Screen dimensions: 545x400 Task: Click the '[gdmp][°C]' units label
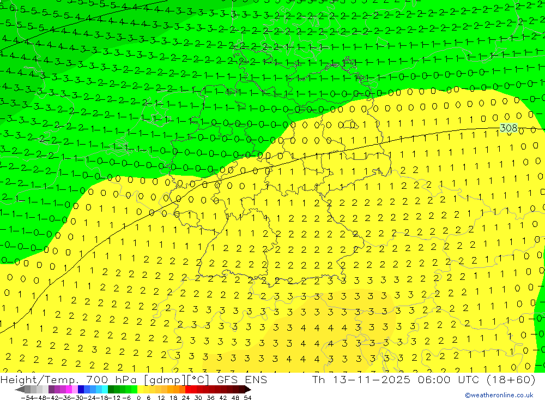tap(177, 379)
